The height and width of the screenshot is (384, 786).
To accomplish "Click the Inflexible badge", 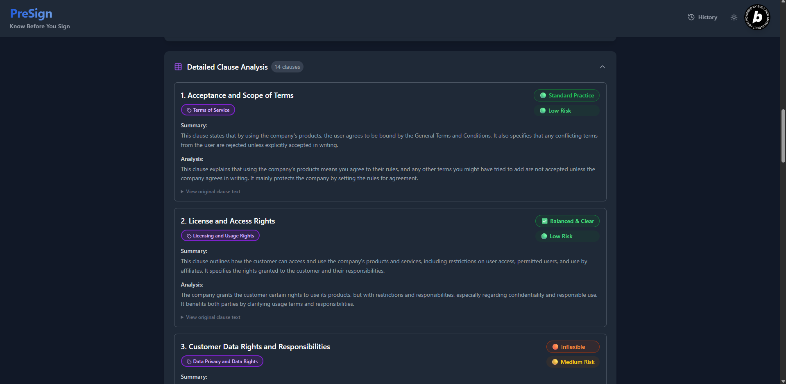I will click(573, 347).
